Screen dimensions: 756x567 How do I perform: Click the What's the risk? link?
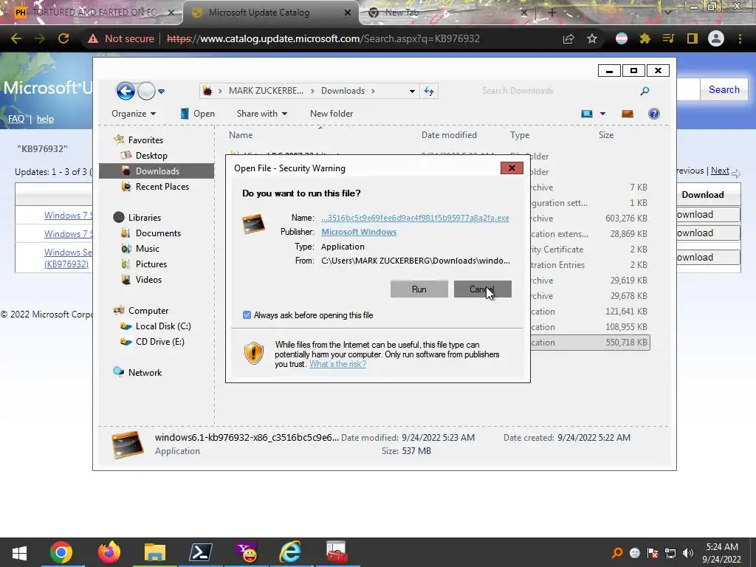tap(337, 364)
